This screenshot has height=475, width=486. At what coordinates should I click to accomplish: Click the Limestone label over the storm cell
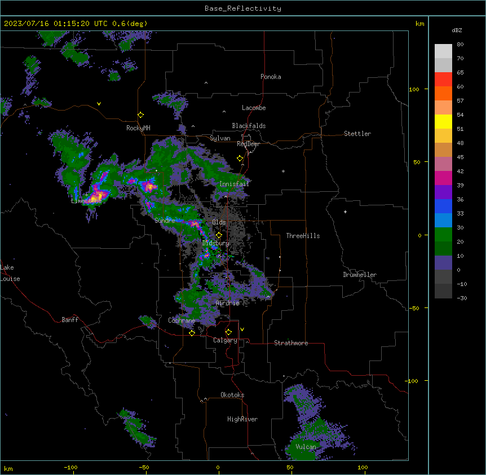point(86,201)
